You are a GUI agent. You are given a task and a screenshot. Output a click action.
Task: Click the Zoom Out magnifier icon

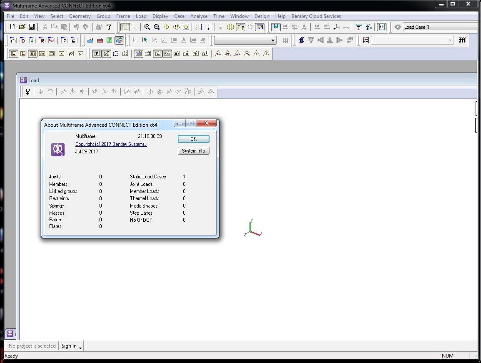(157, 27)
